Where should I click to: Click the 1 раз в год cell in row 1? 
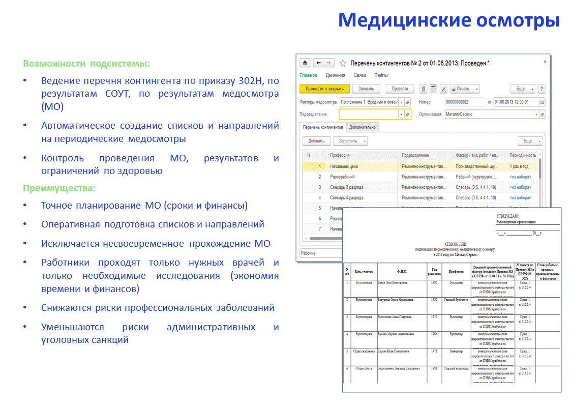(x=523, y=166)
